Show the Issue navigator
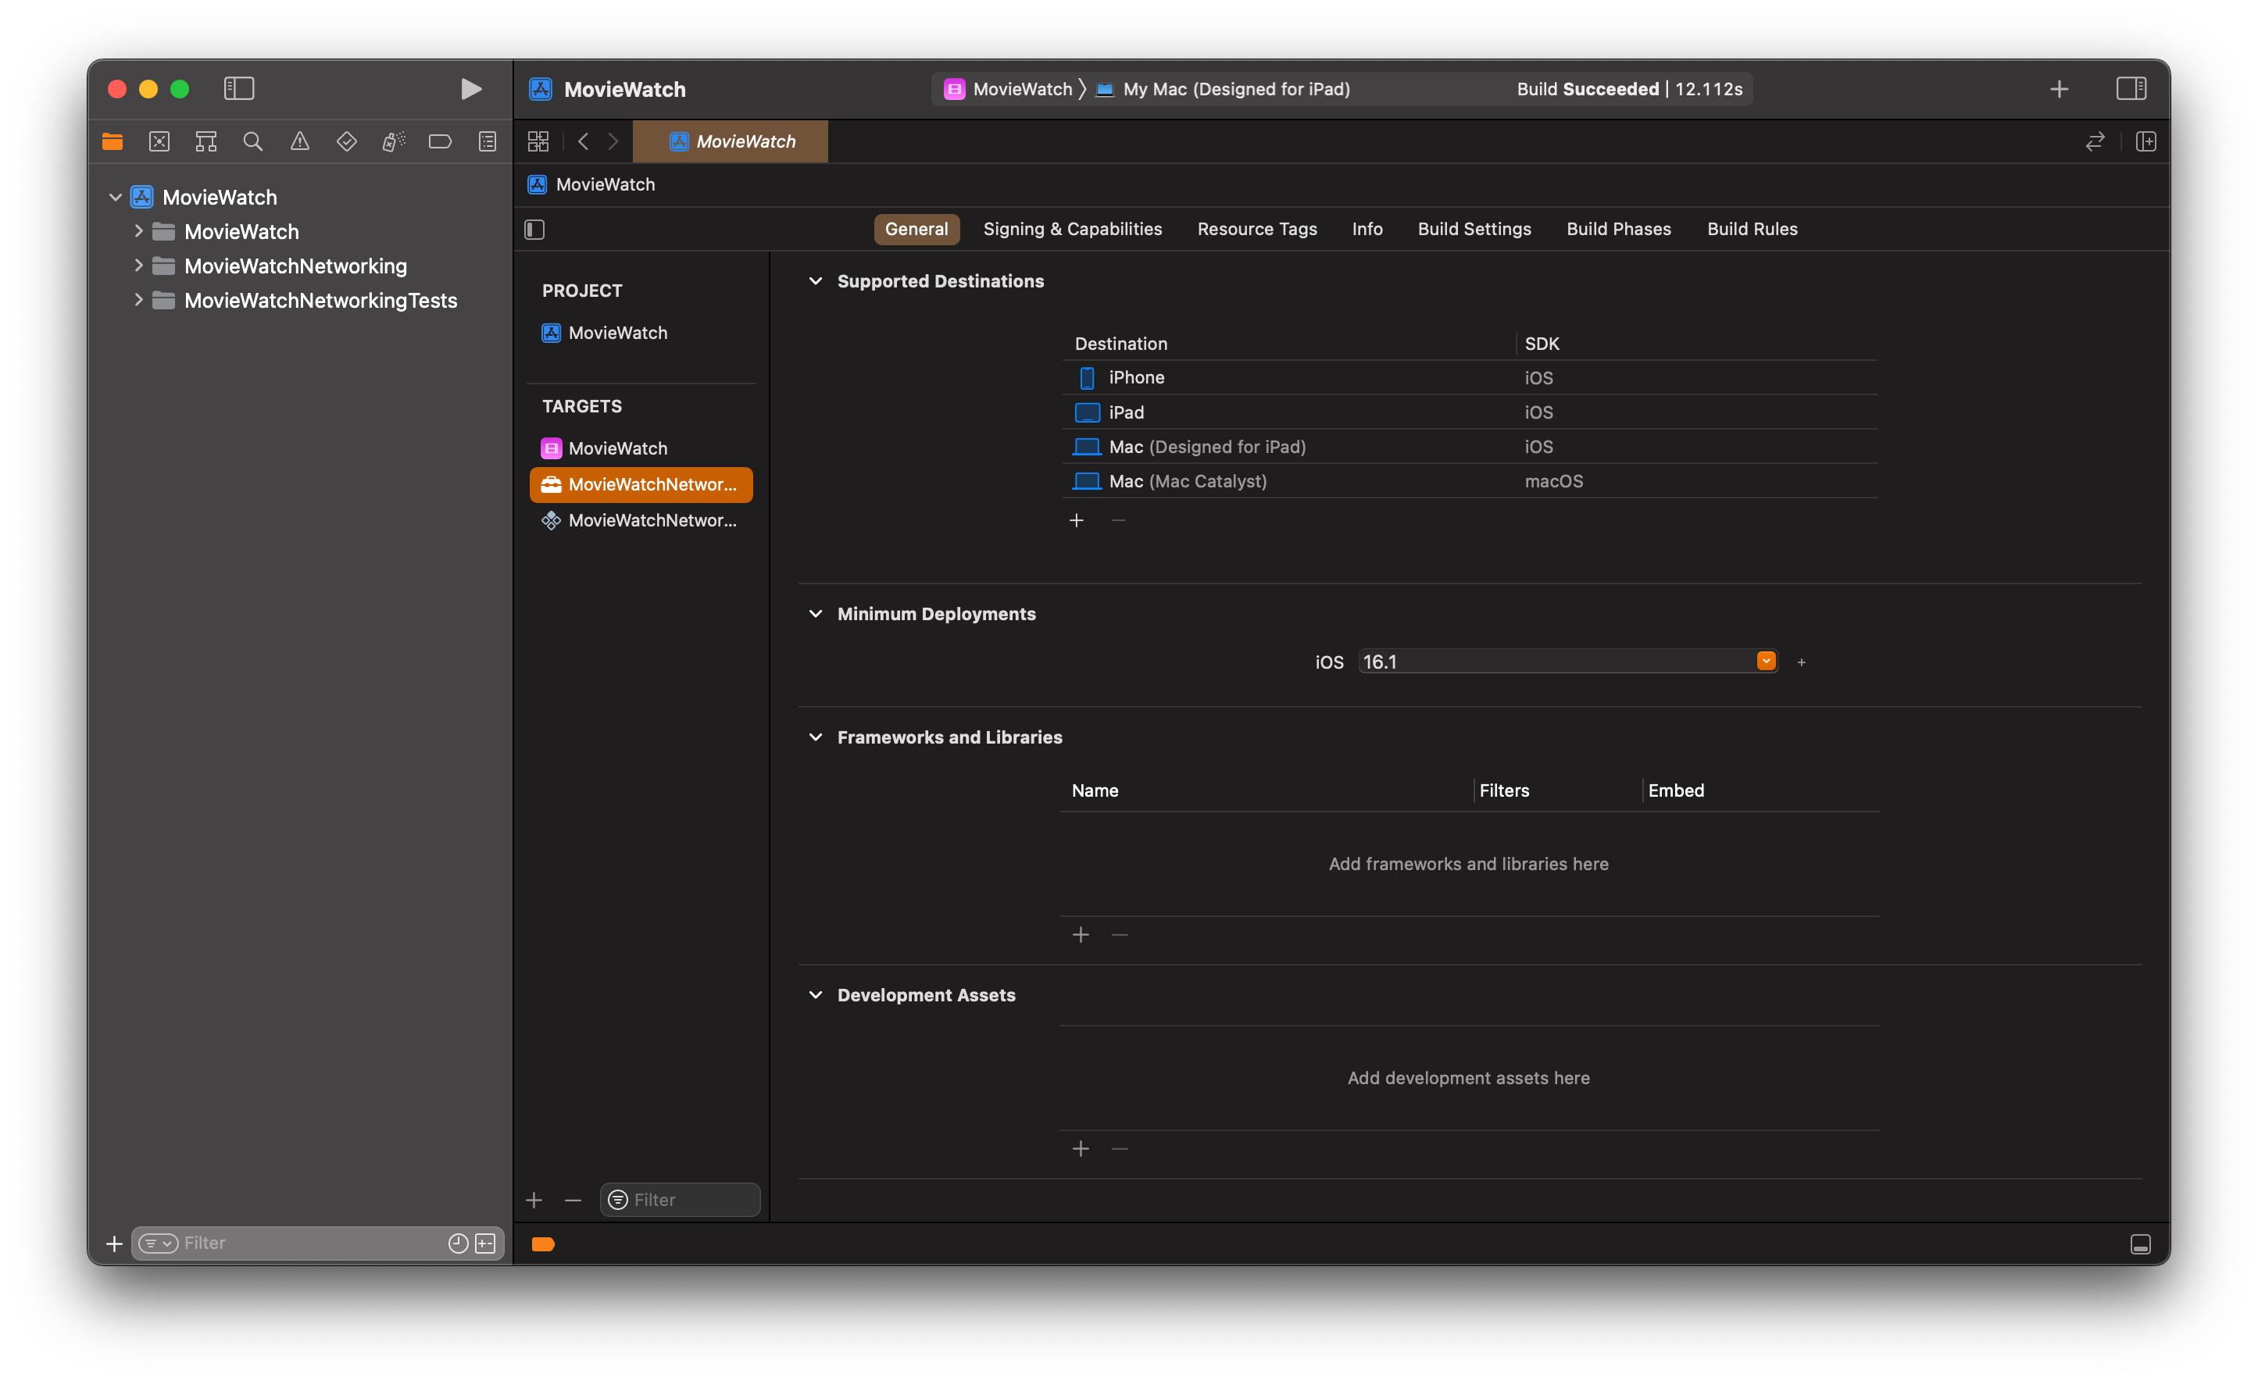The image size is (2258, 1381). coord(300,141)
